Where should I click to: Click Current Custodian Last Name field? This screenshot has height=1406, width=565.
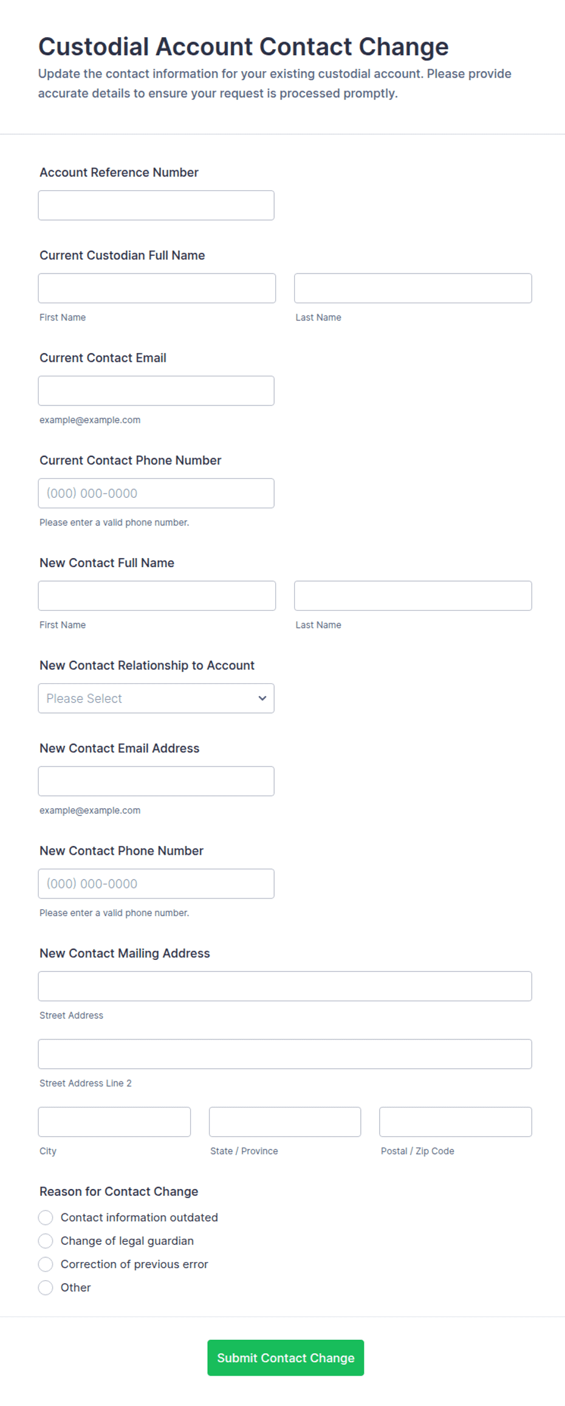point(413,288)
